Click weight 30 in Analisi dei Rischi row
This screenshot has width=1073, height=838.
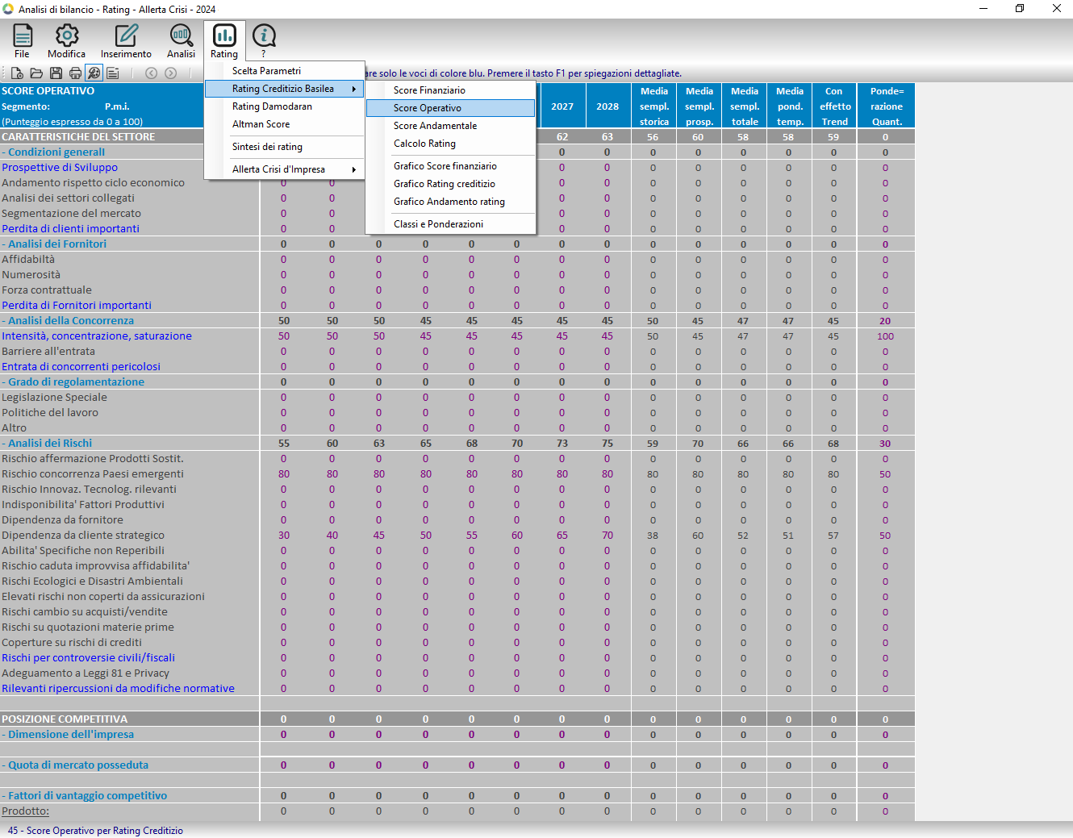pyautogui.click(x=885, y=444)
